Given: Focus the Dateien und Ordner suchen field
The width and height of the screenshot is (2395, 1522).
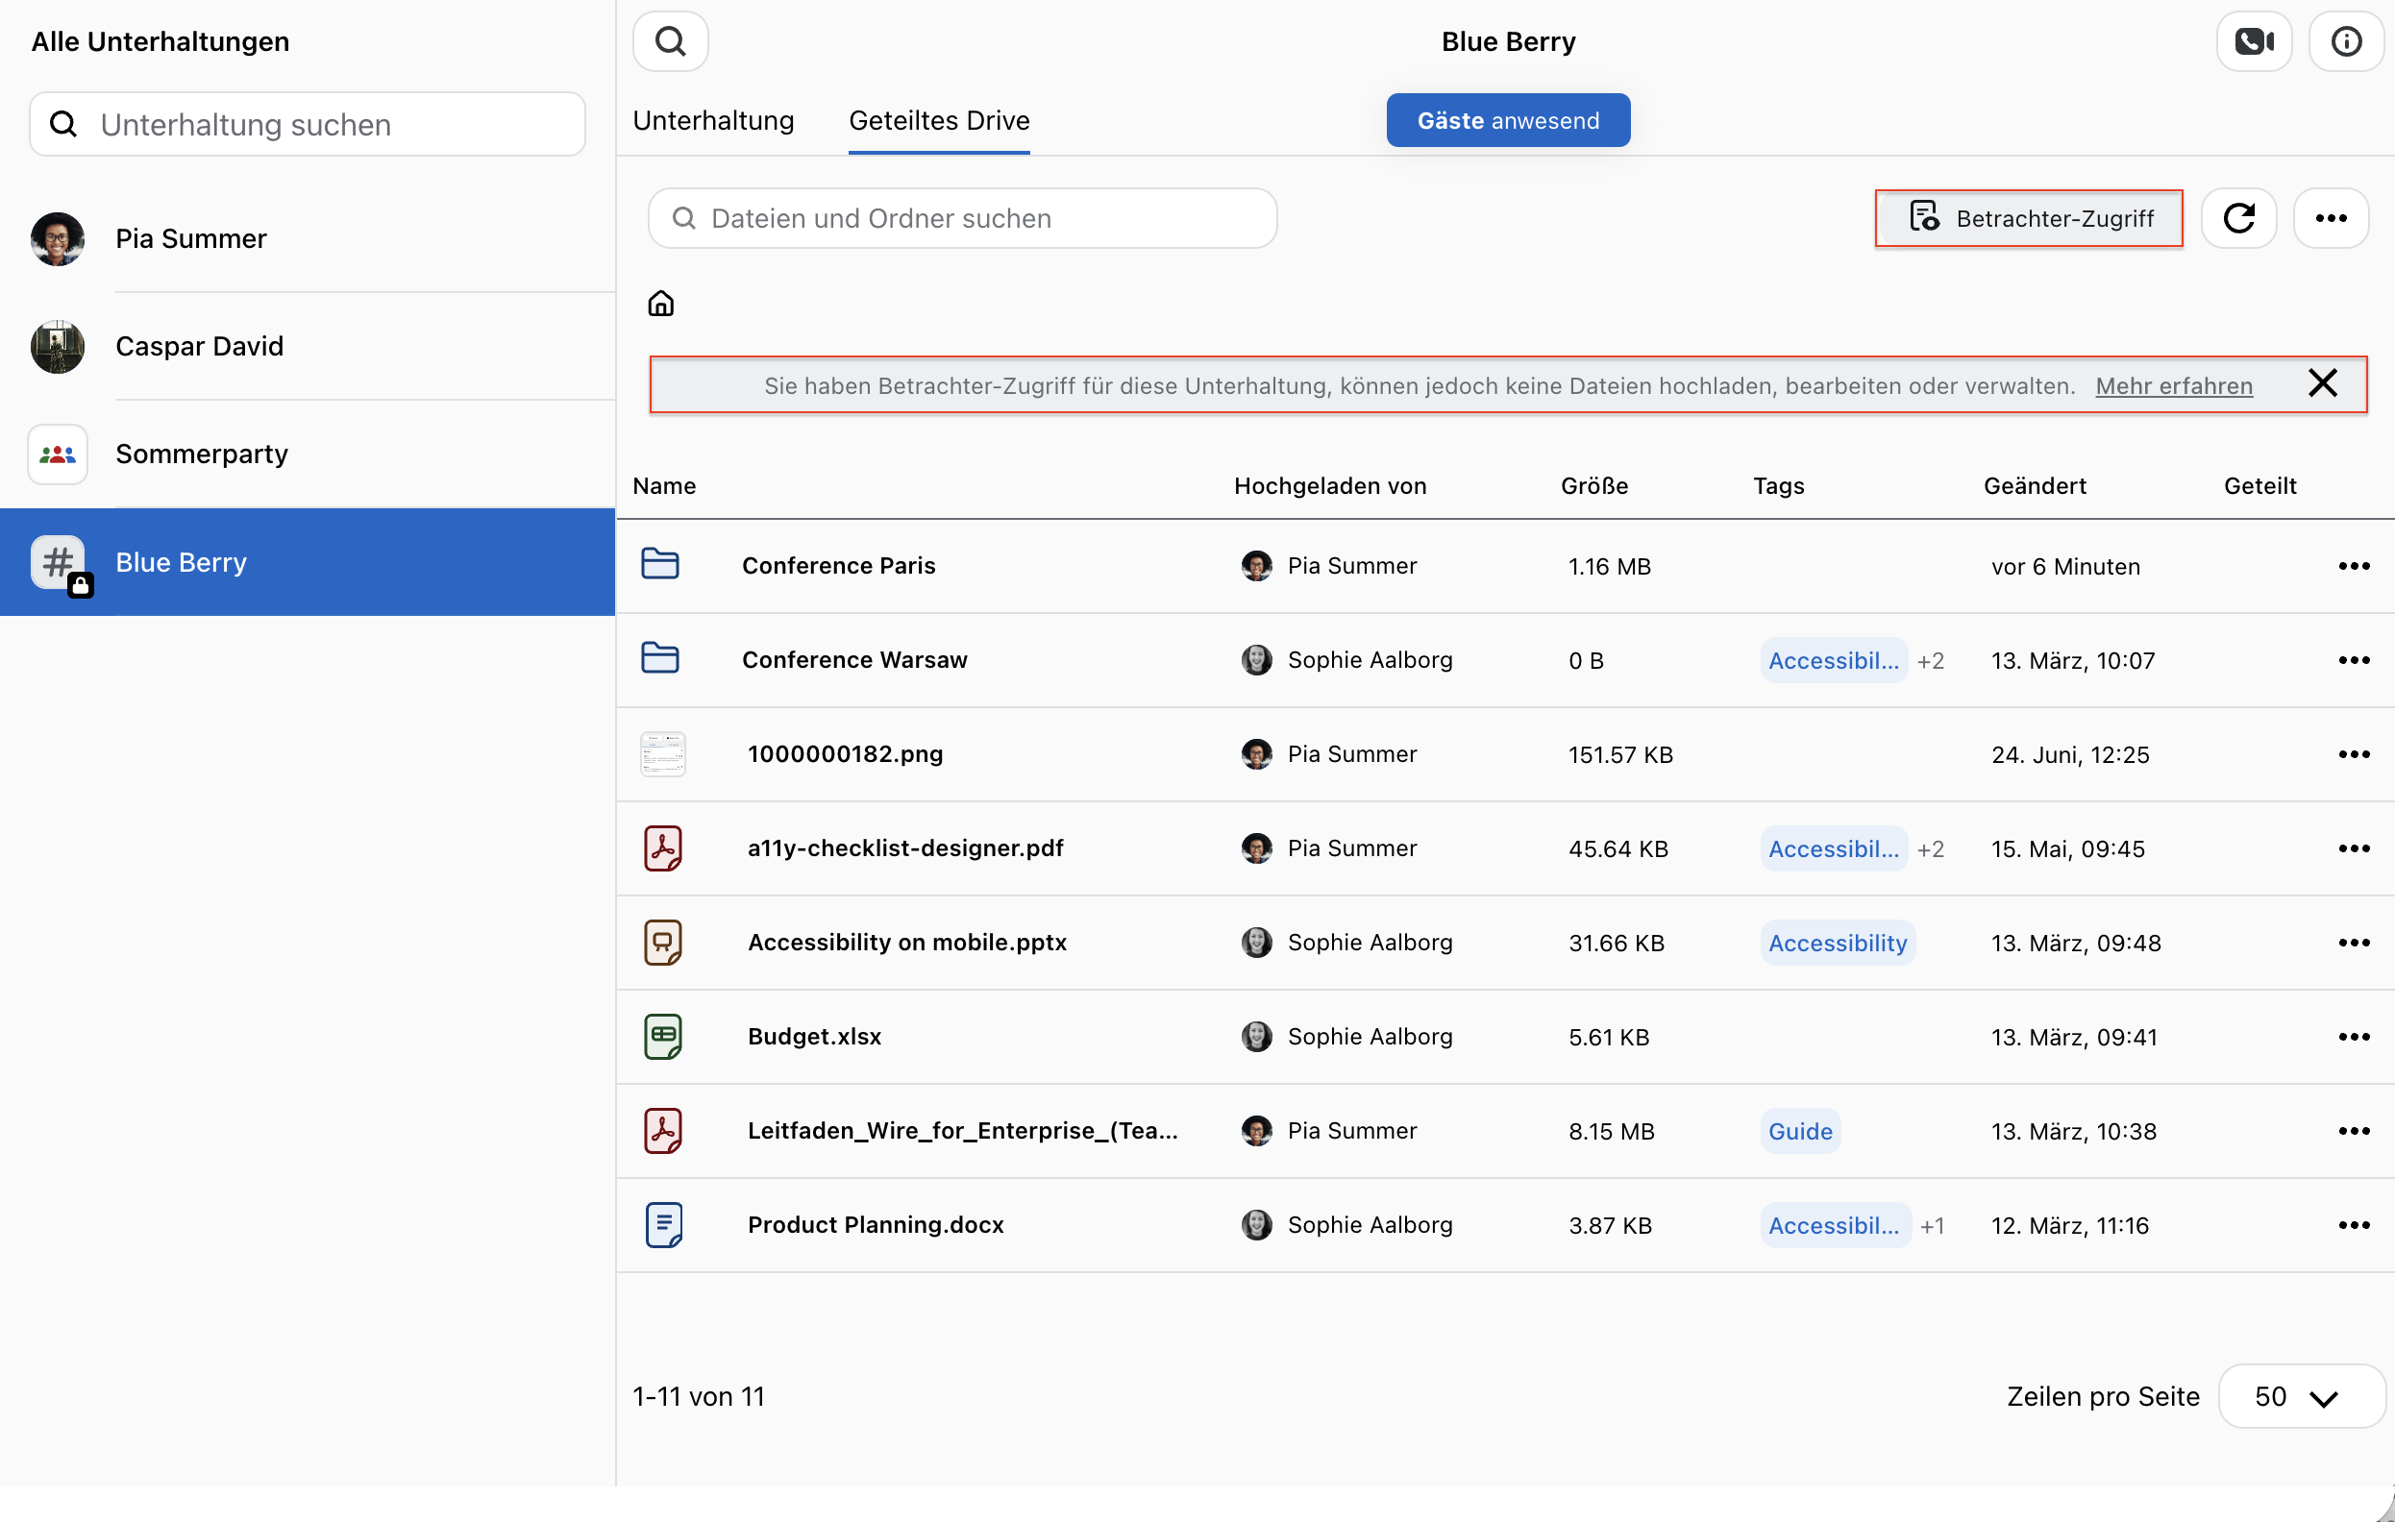Looking at the screenshot, I should [x=962, y=218].
